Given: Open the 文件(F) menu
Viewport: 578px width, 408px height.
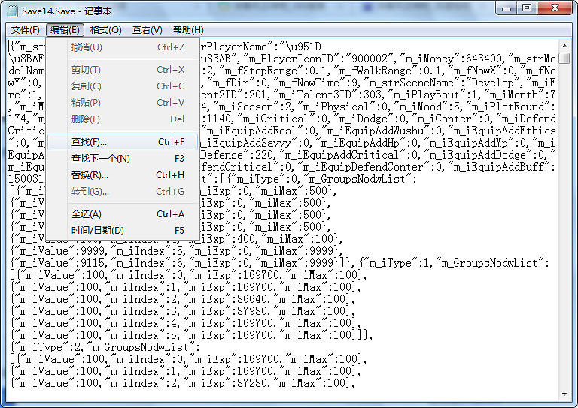Looking at the screenshot, I should click(26, 30).
